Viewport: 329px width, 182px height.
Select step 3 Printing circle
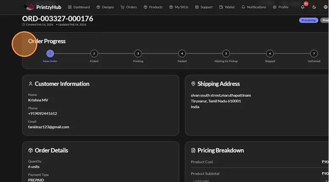click(x=138, y=54)
